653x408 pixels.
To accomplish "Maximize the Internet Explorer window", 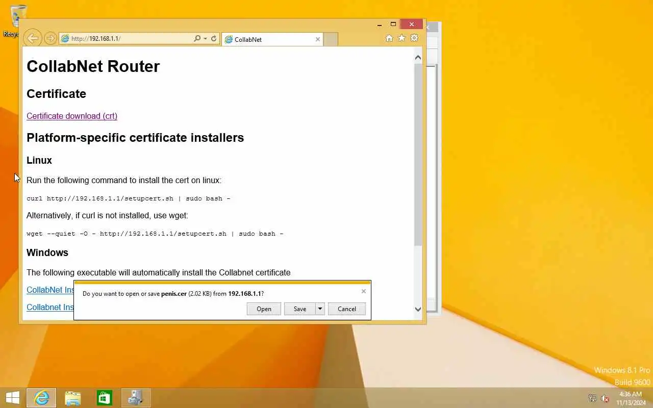I will pyautogui.click(x=393, y=24).
